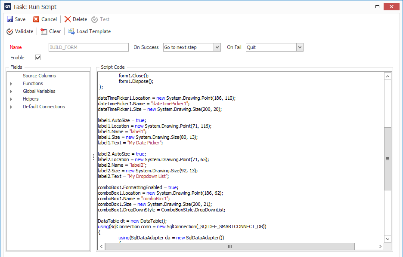The width and height of the screenshot is (403, 257).
Task: Toggle the Enable checkbox
Action: coord(38,58)
